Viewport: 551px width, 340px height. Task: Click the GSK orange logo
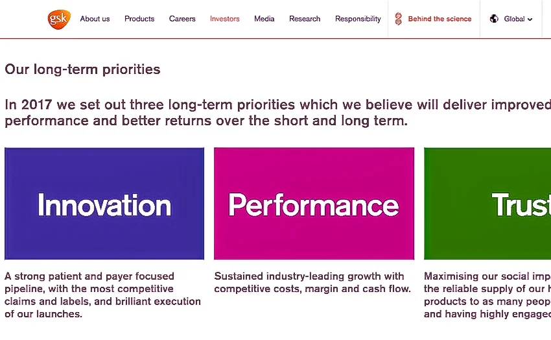[x=59, y=19]
